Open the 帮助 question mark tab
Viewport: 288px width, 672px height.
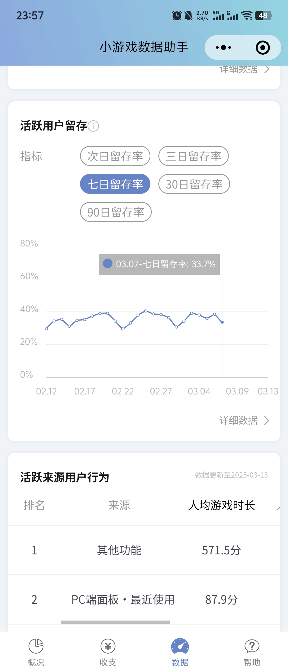point(252,646)
